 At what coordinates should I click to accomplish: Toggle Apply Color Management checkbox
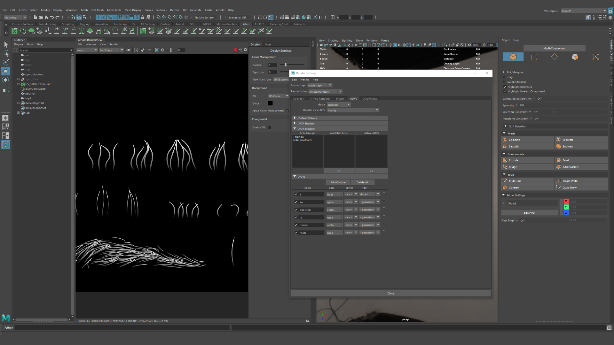tap(287, 111)
